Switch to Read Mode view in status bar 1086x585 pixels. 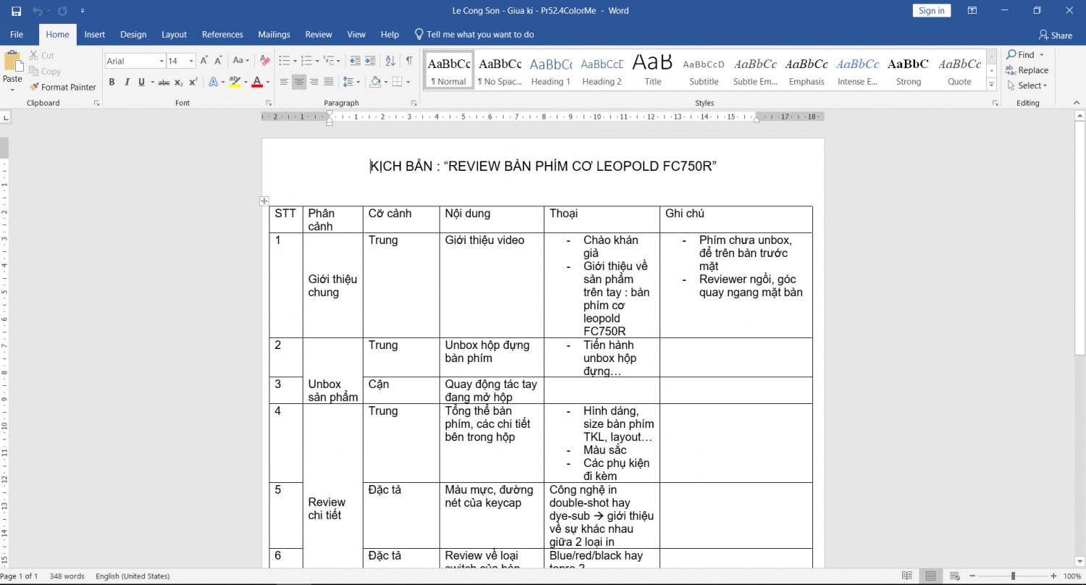pos(907,576)
